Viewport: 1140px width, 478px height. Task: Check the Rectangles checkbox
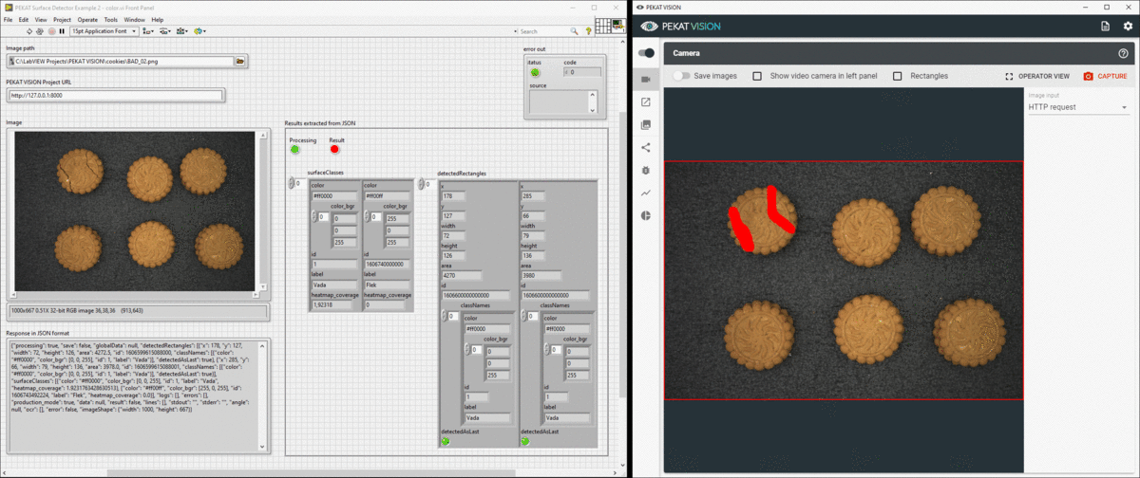(898, 76)
